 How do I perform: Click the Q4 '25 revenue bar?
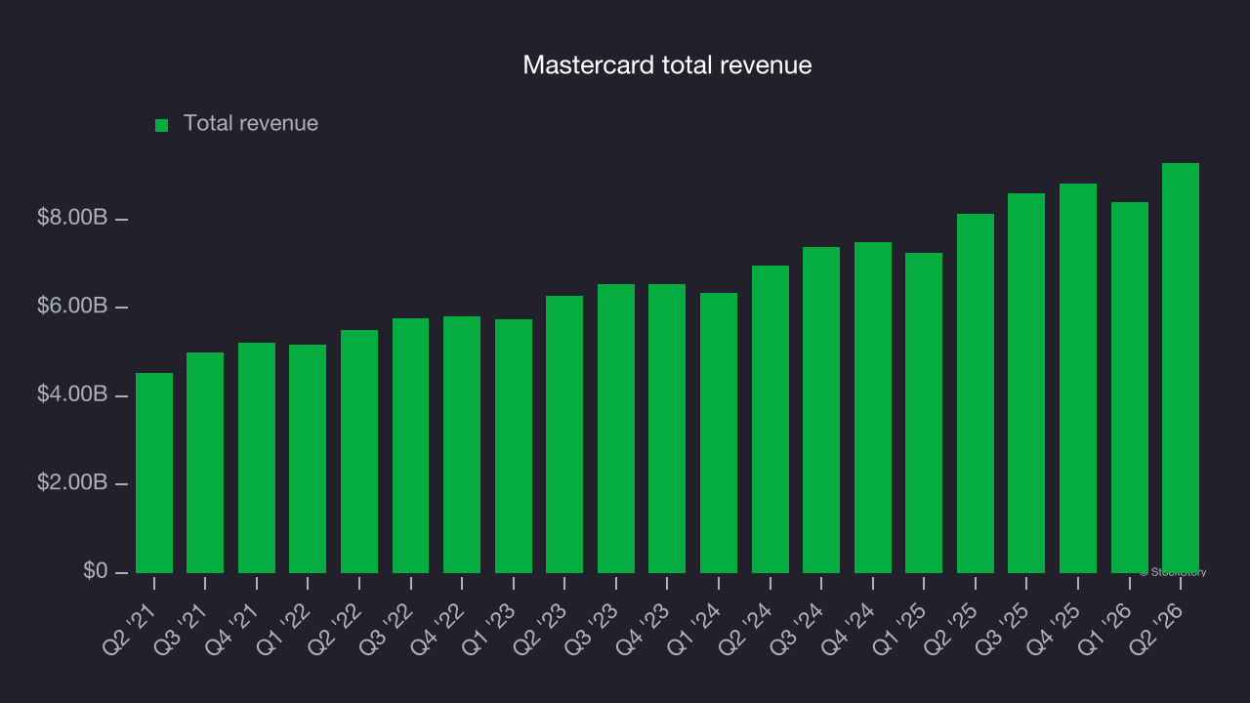1078,378
